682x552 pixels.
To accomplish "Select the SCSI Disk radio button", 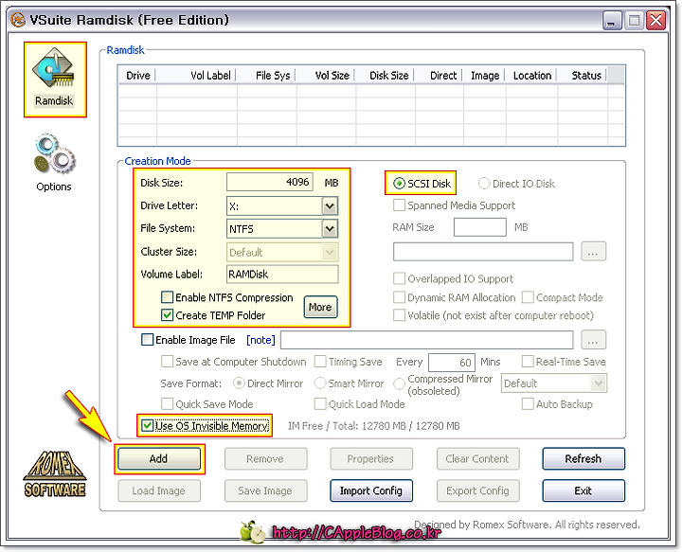I will tap(399, 184).
